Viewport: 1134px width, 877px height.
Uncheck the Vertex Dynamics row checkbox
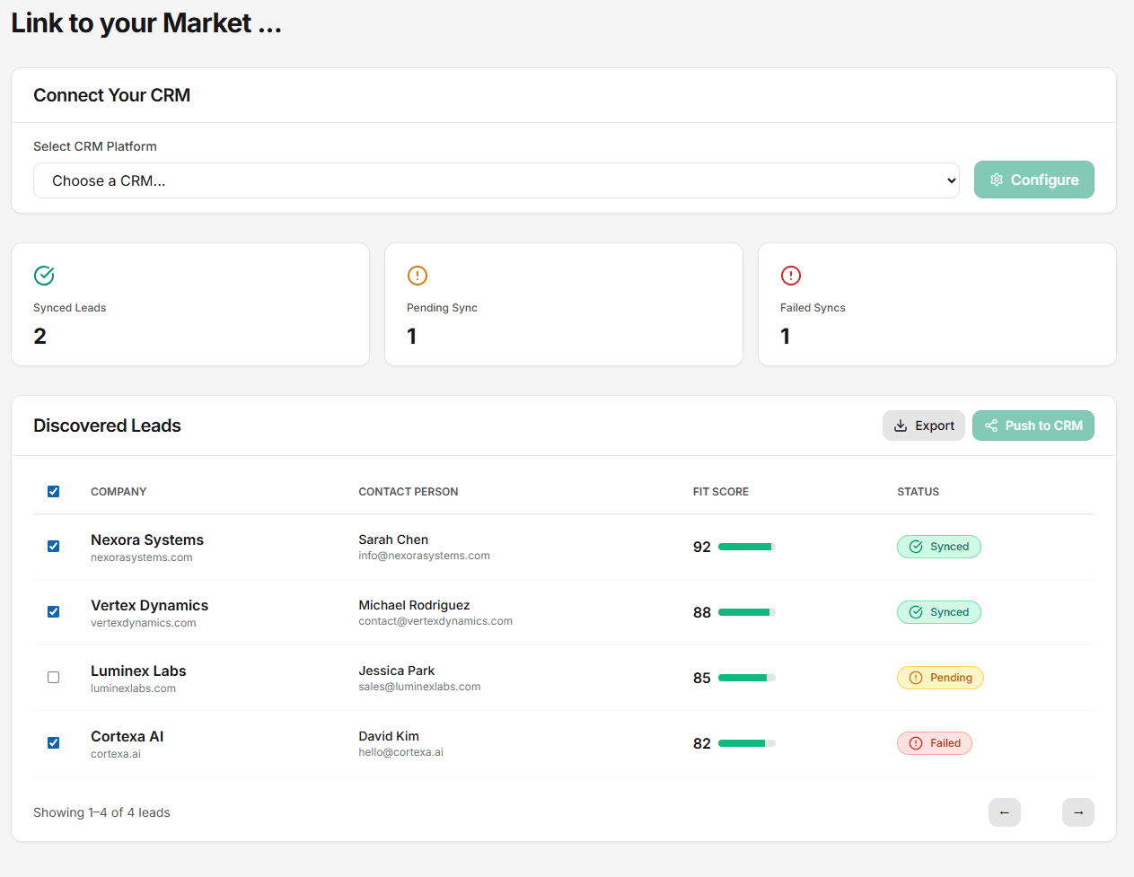(x=54, y=611)
